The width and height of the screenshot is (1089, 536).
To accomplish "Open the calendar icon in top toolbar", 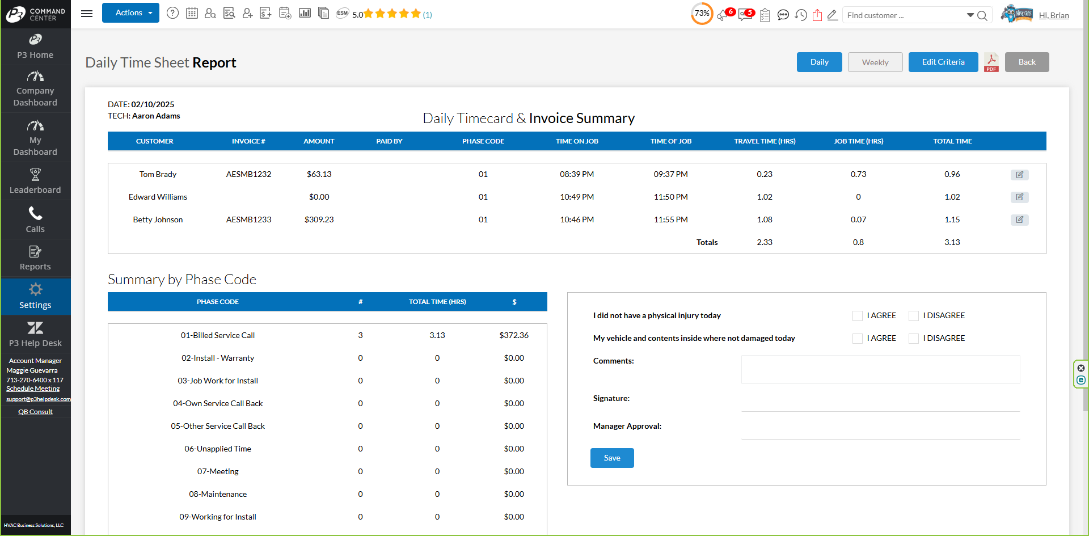I will [x=192, y=13].
